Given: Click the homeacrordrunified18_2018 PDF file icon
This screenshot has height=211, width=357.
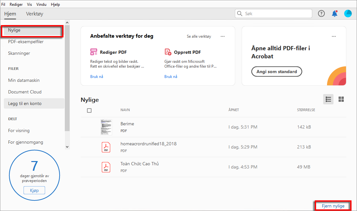Looking at the screenshot, I should (x=106, y=147).
